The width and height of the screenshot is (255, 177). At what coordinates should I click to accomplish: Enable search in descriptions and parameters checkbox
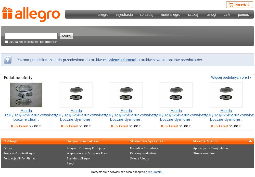7,42
